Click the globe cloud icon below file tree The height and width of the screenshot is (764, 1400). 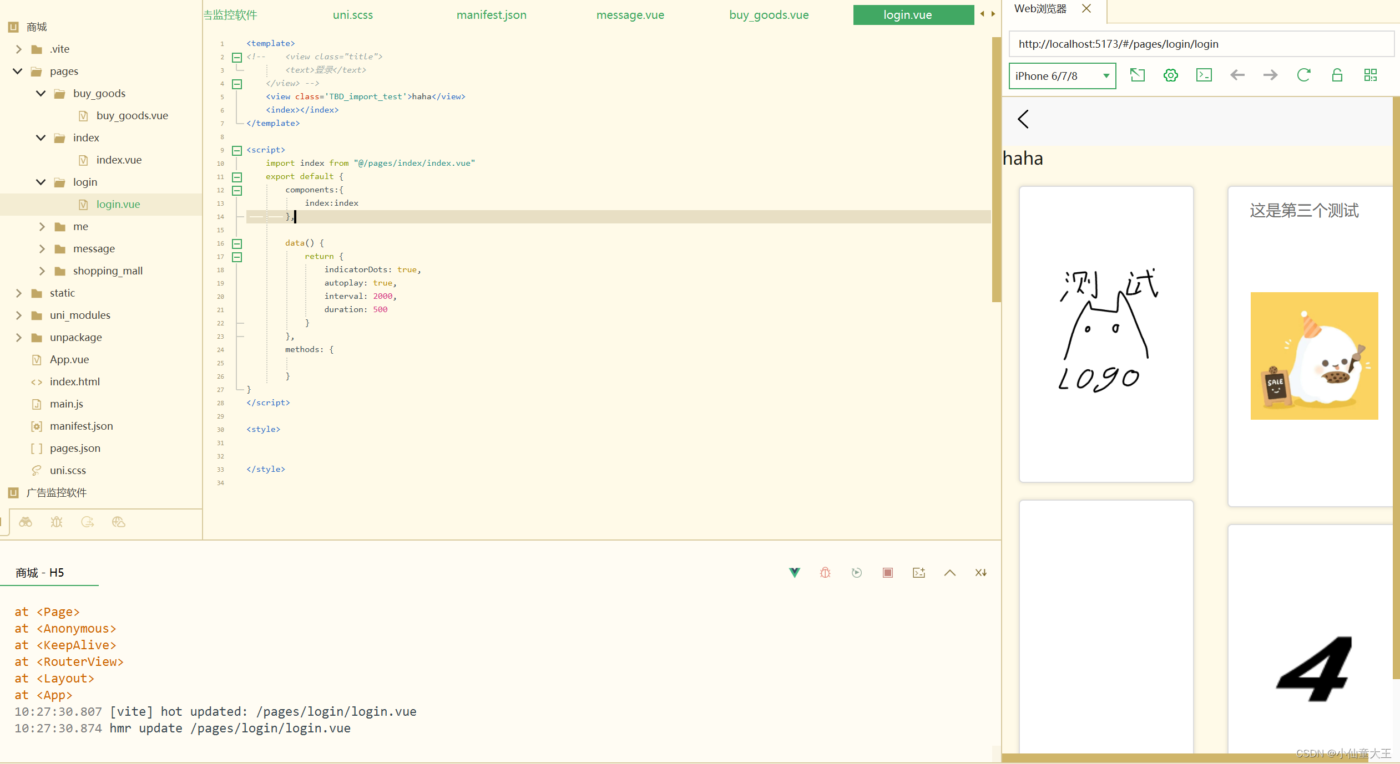119,522
